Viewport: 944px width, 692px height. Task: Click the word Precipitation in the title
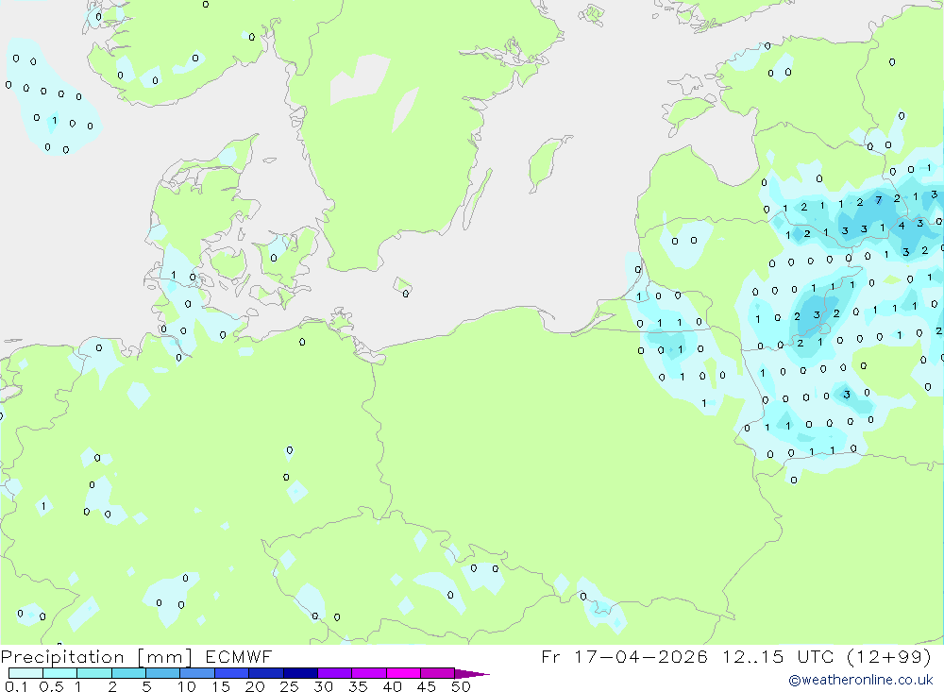point(62,656)
